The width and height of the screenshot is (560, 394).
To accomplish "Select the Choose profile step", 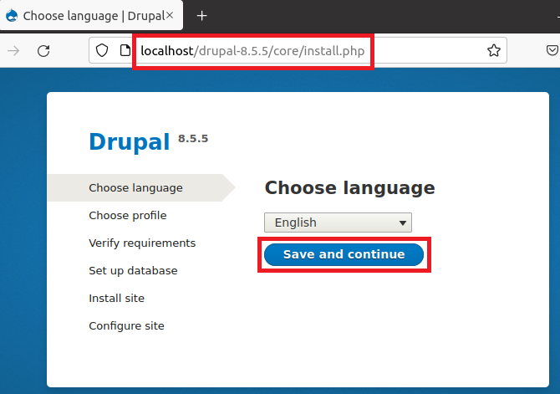I will tap(127, 216).
